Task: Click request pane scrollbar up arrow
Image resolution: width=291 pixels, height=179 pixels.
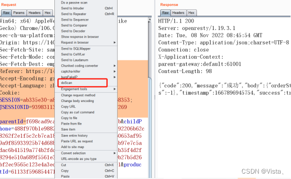Action: (150, 19)
